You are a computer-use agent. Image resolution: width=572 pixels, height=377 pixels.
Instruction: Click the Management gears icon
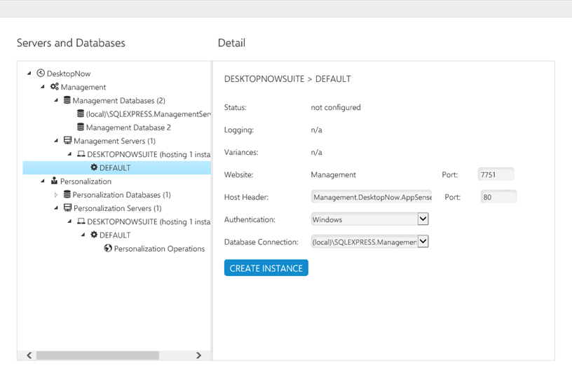54,87
